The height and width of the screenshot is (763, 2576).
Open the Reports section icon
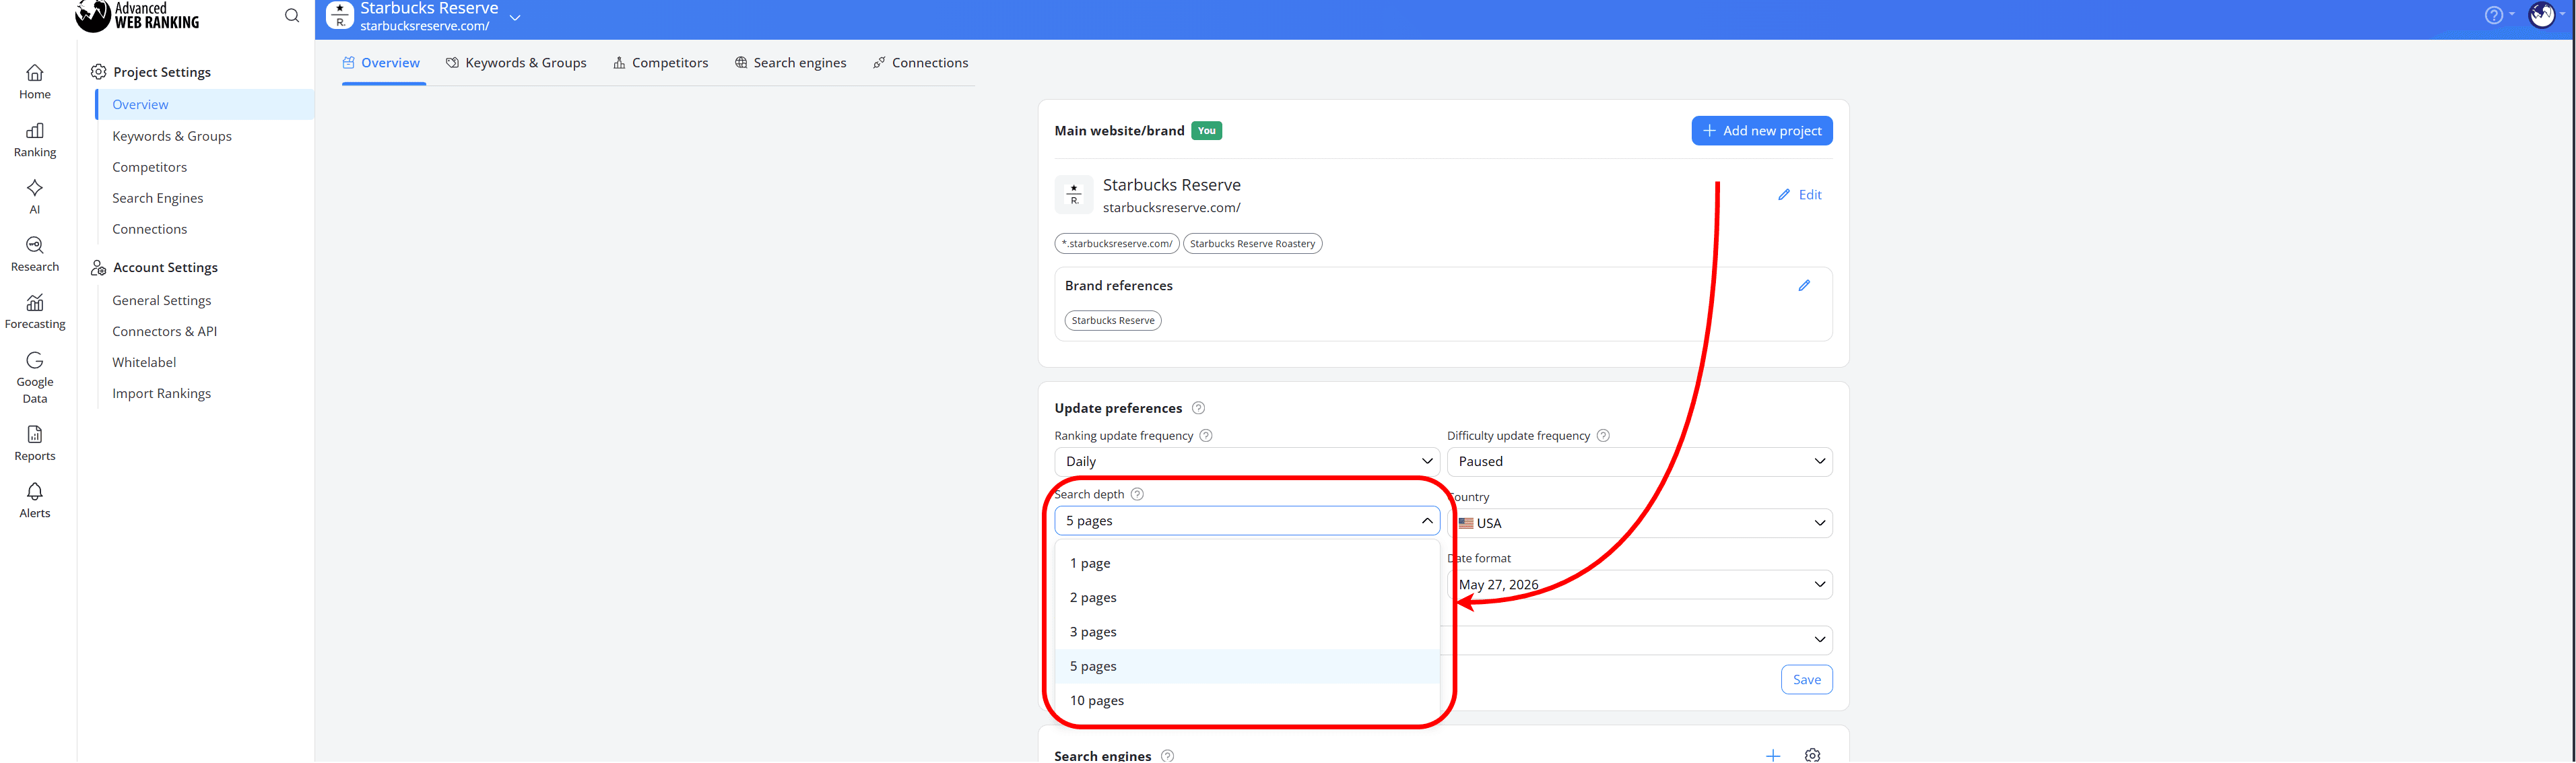(x=35, y=434)
